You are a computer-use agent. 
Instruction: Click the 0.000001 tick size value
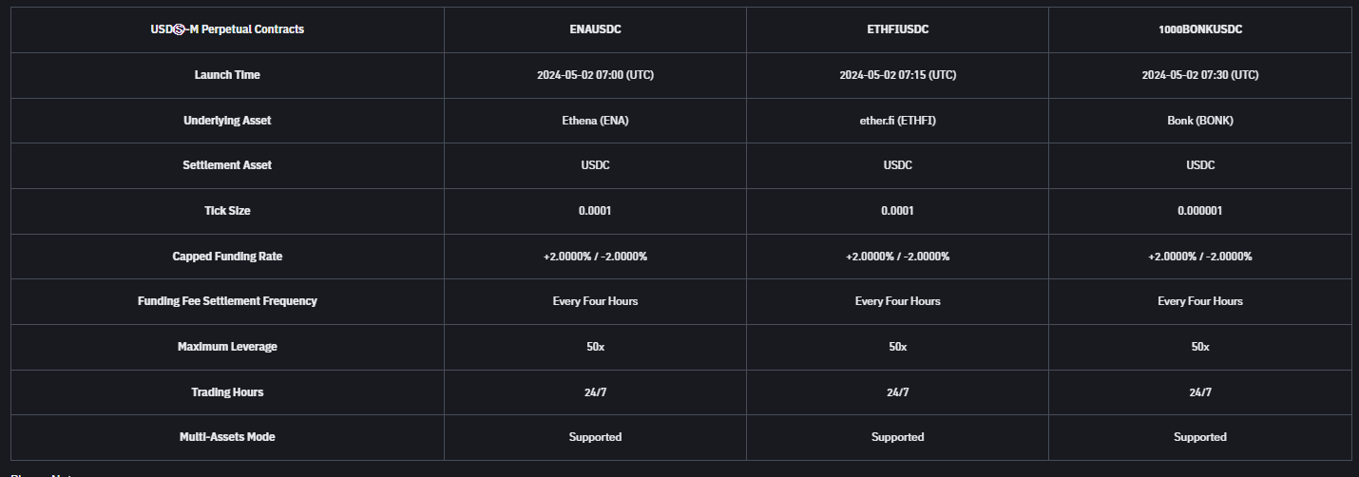pyautogui.click(x=1199, y=211)
